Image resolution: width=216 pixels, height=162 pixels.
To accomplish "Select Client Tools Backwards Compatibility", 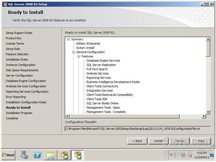I will click(110, 95).
